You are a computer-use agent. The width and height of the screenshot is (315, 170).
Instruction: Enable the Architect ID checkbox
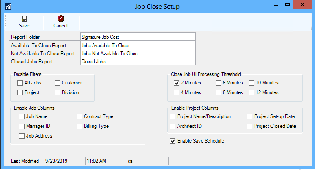[x=173, y=126]
